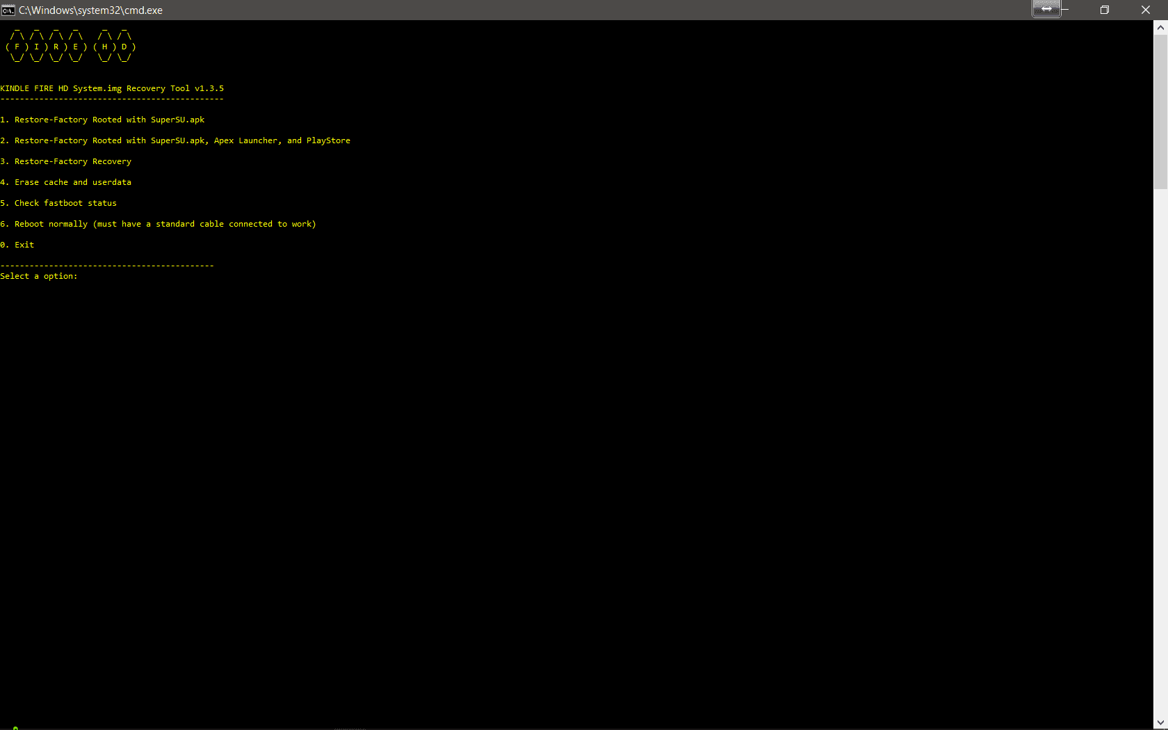The image size is (1168, 730).
Task: Click option 4 Erase cache and userdata
Action: pyautogui.click(x=66, y=182)
